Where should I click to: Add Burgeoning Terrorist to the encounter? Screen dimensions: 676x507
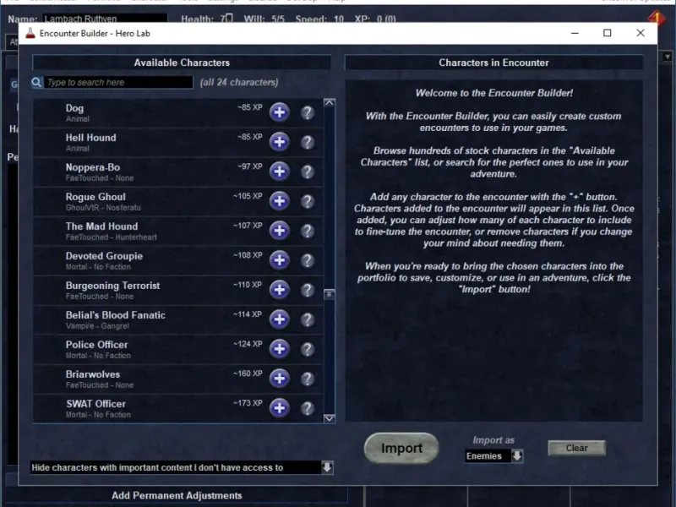[x=280, y=290]
